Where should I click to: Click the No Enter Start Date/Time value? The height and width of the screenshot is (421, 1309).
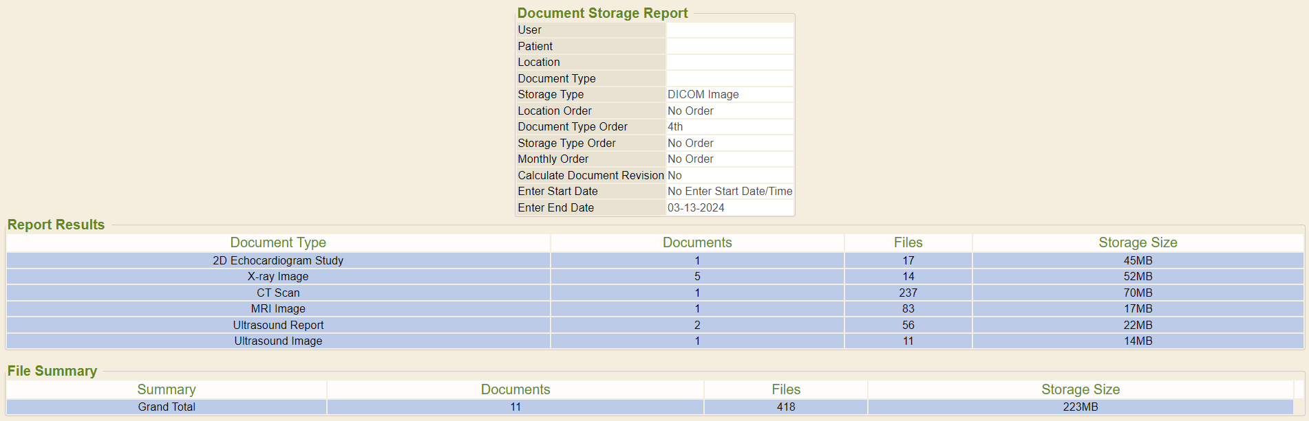730,192
